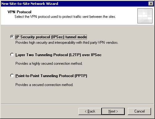Click the 'Layer Two Tunneling Protocol (L2TP)' label text

click(48, 55)
